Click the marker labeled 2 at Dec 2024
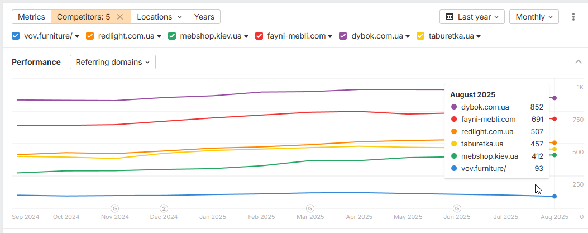588x233 pixels. click(164, 208)
